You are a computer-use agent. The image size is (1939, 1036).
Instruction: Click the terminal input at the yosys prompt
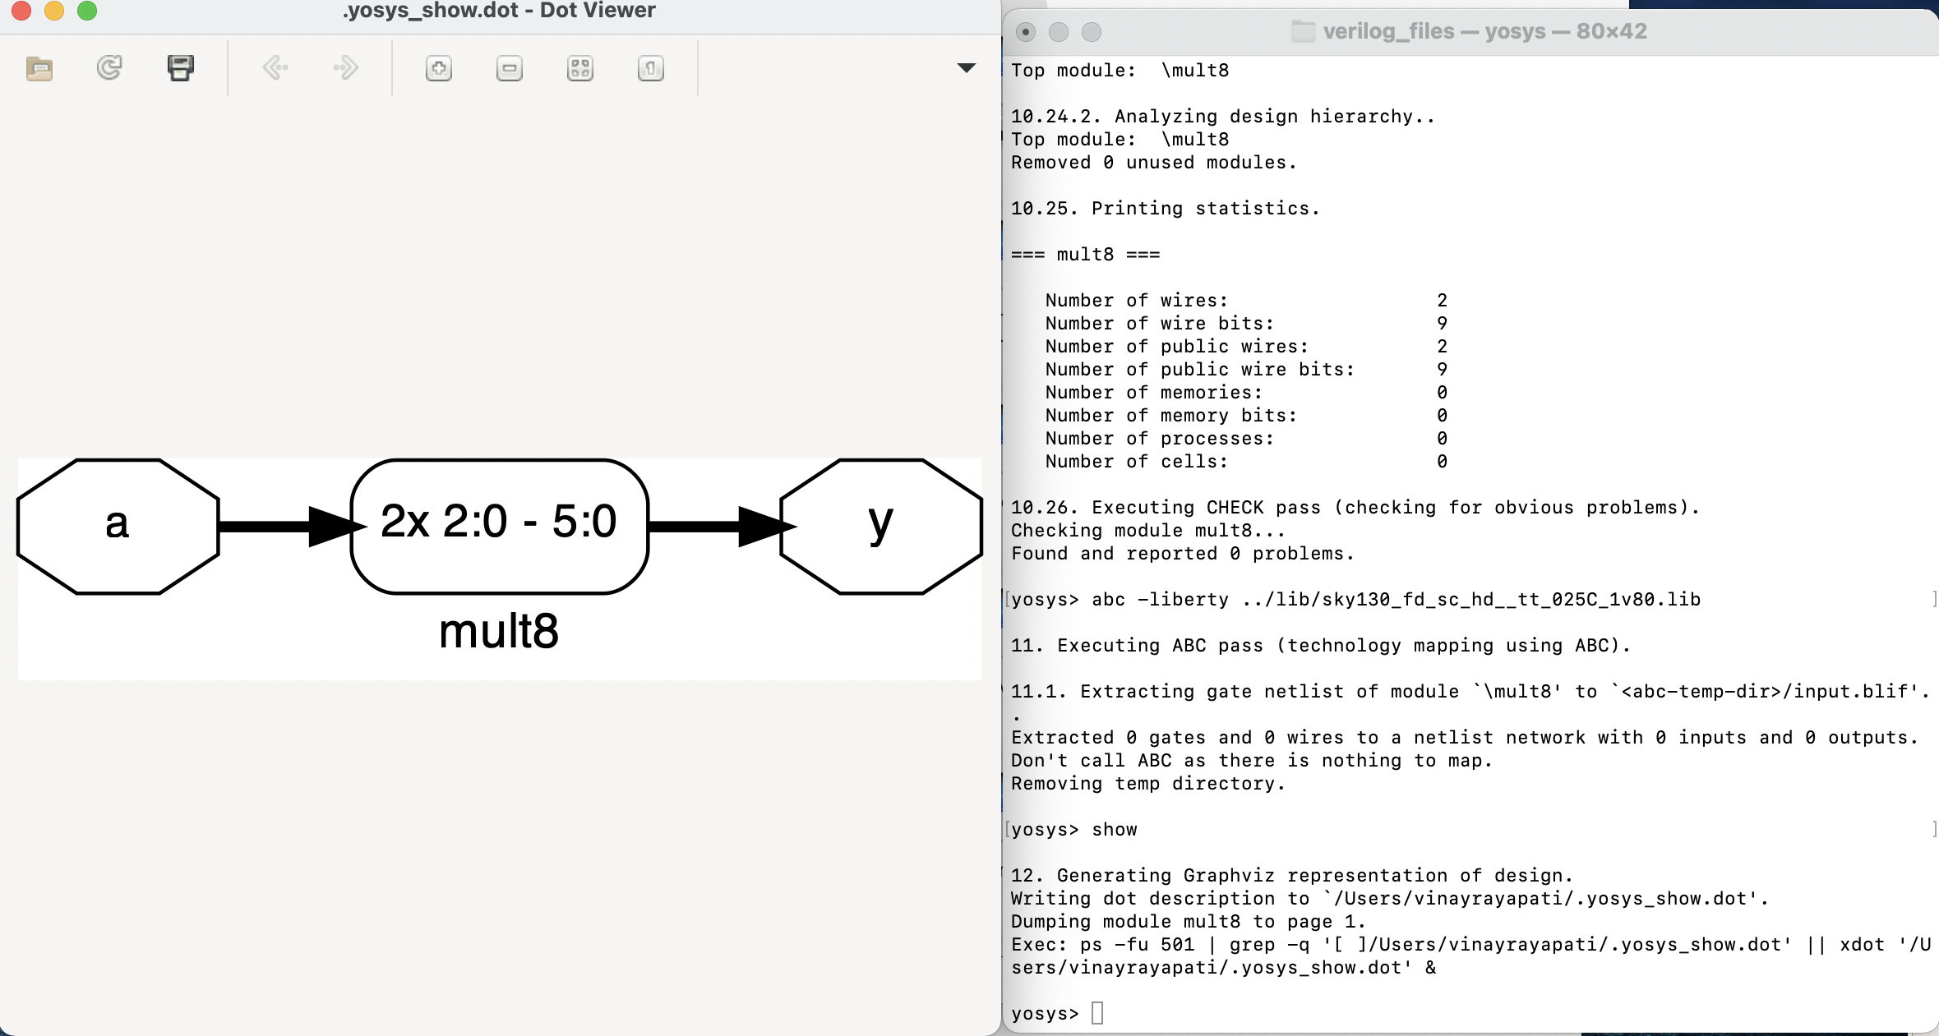click(1097, 1013)
